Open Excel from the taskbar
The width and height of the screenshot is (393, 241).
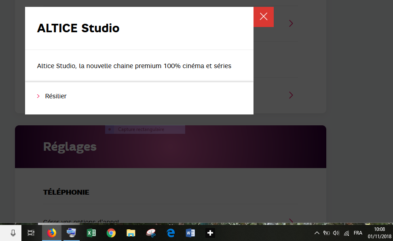point(91,233)
